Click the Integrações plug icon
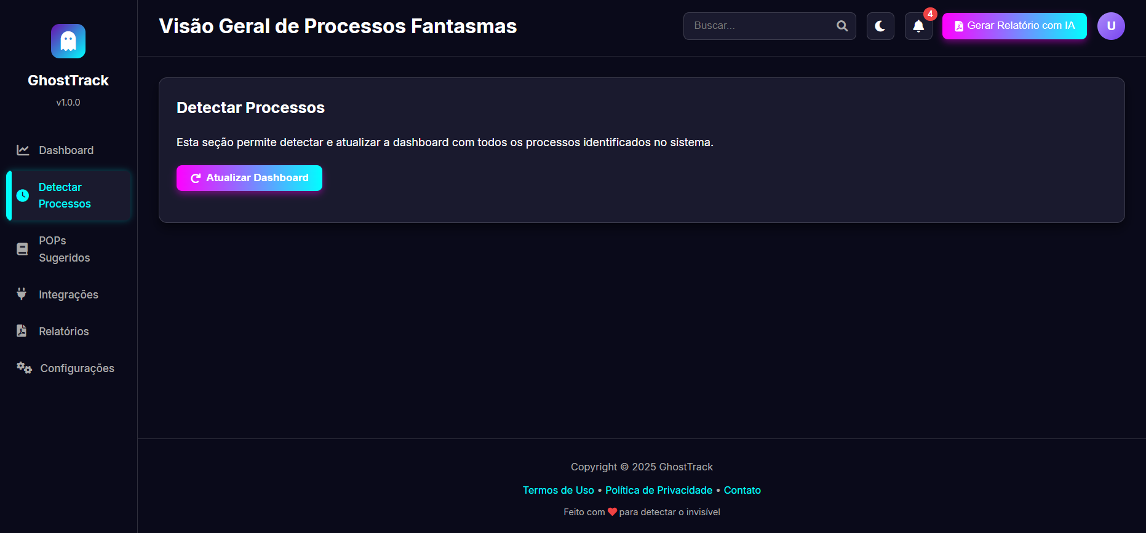Viewport: 1146px width, 533px height. pyautogui.click(x=22, y=294)
